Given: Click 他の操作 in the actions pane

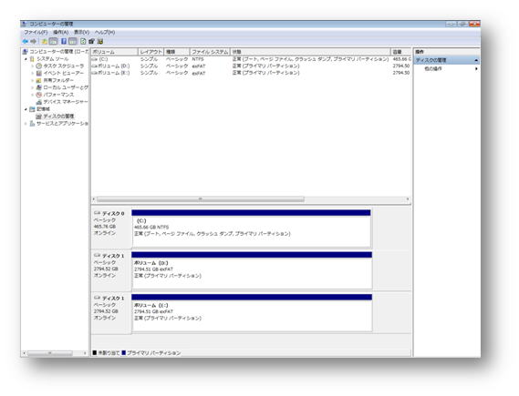Looking at the screenshot, I should (x=433, y=68).
